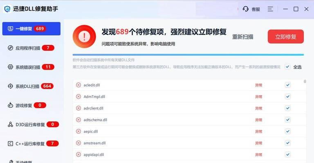Open the 游戏修复 sidebar tab
Image resolution: width=314 pixels, height=163 pixels.
tap(31, 105)
